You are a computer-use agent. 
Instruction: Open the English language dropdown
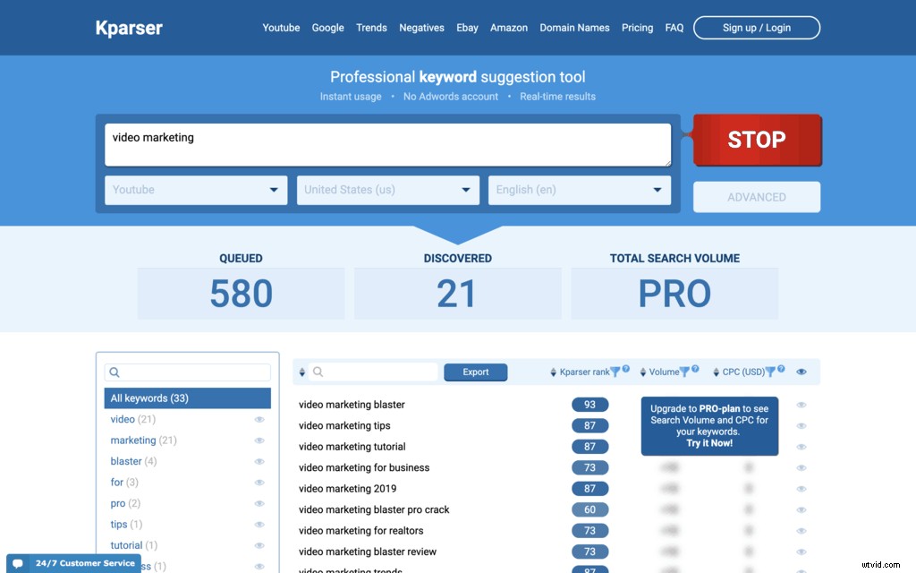pyautogui.click(x=579, y=190)
